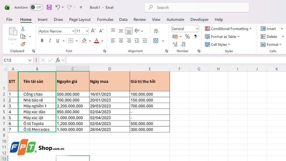Click the Wrap Text icon

click(x=156, y=31)
